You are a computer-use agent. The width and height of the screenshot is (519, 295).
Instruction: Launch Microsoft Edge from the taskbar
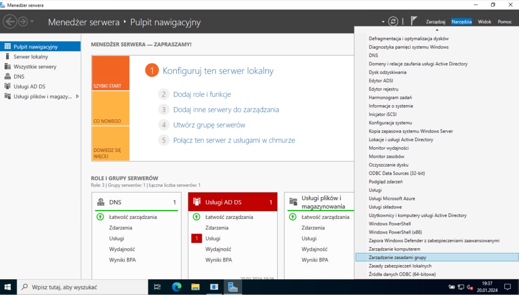(176, 287)
